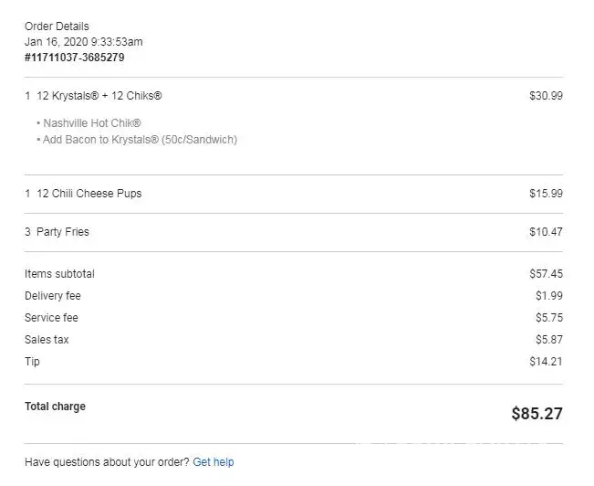This screenshot has width=594, height=486.
Task: Click the $30.99 price
Action: pos(546,96)
